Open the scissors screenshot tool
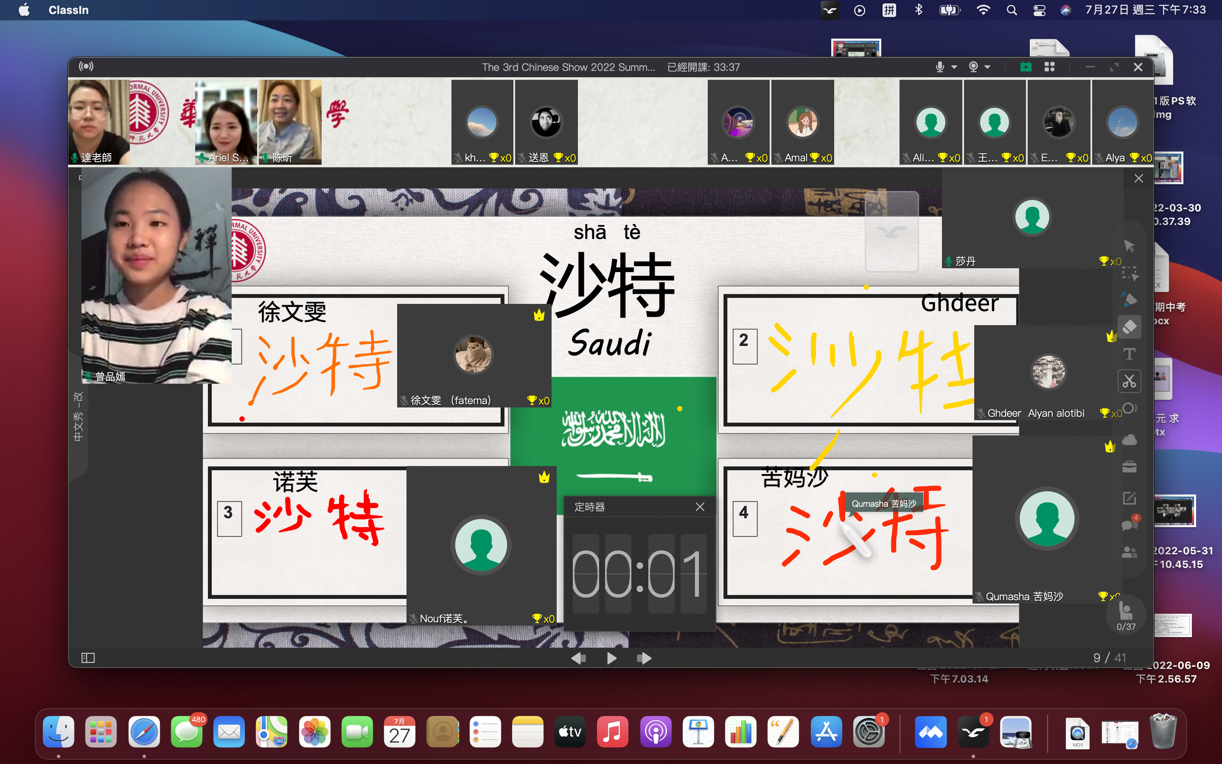Viewport: 1222px width, 764px height. tap(1129, 382)
